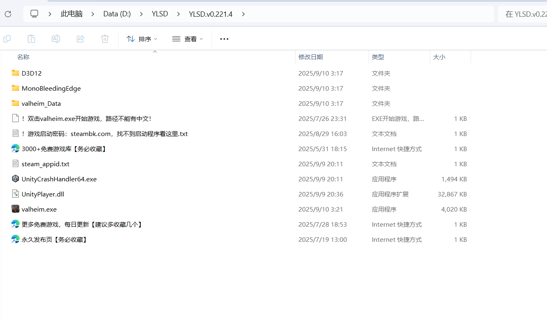Click the size 1,494 KB cell
Screen dimensions: 547x319
[454, 179]
